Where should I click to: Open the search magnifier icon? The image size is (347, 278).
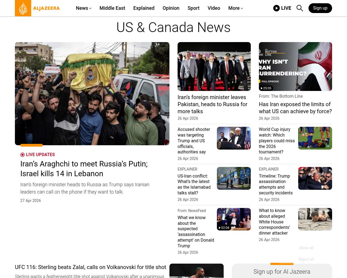300,8
